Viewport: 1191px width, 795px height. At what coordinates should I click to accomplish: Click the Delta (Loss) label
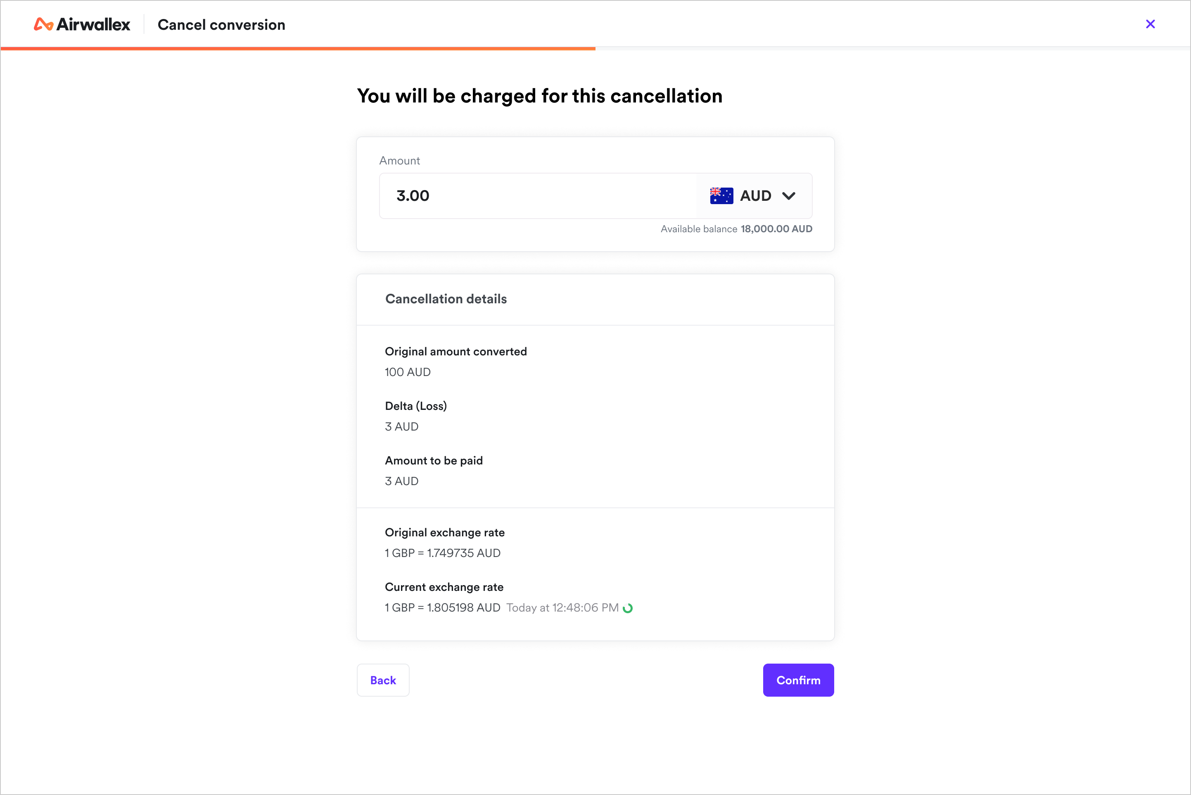tap(416, 406)
